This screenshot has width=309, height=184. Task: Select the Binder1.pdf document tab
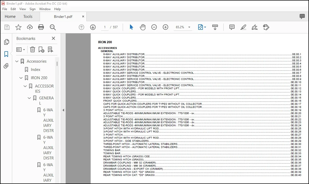(63, 17)
